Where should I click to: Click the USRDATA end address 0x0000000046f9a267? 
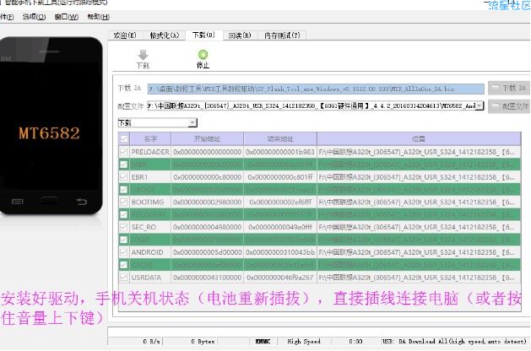point(280,278)
